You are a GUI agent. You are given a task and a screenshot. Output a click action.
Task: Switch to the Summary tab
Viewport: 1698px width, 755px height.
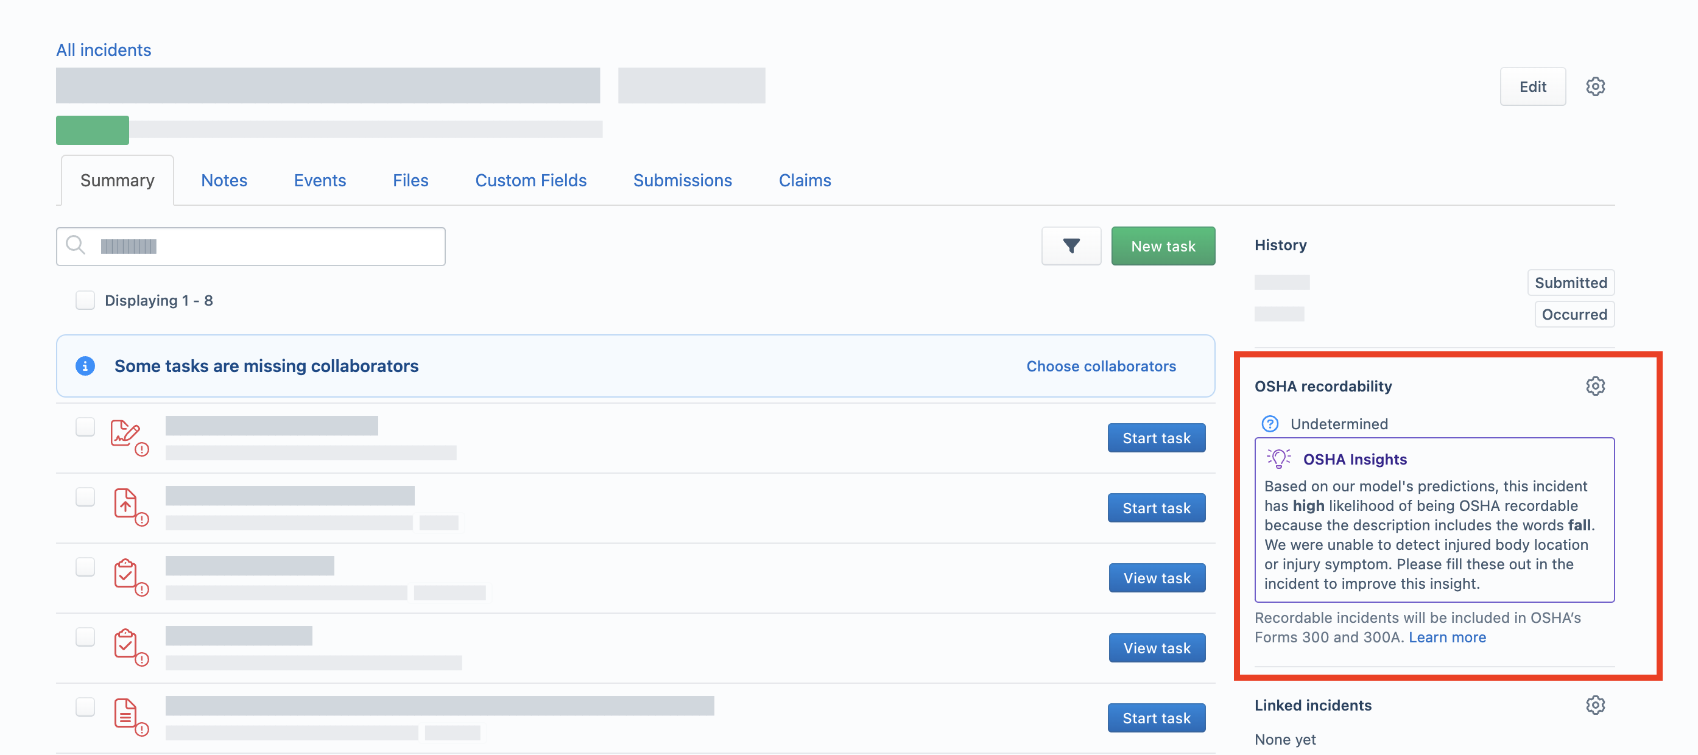118,180
